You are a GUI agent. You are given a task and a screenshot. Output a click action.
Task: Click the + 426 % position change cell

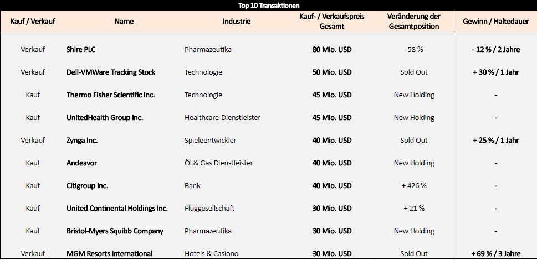coord(414,185)
